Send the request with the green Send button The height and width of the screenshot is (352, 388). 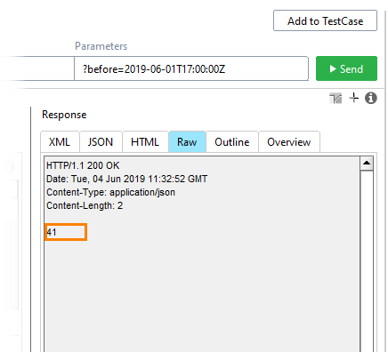coord(346,68)
